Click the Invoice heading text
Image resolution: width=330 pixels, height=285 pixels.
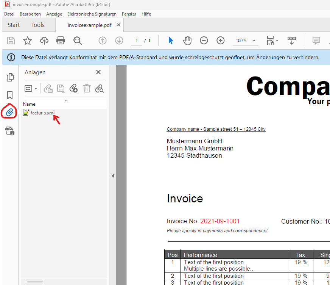[x=185, y=199]
